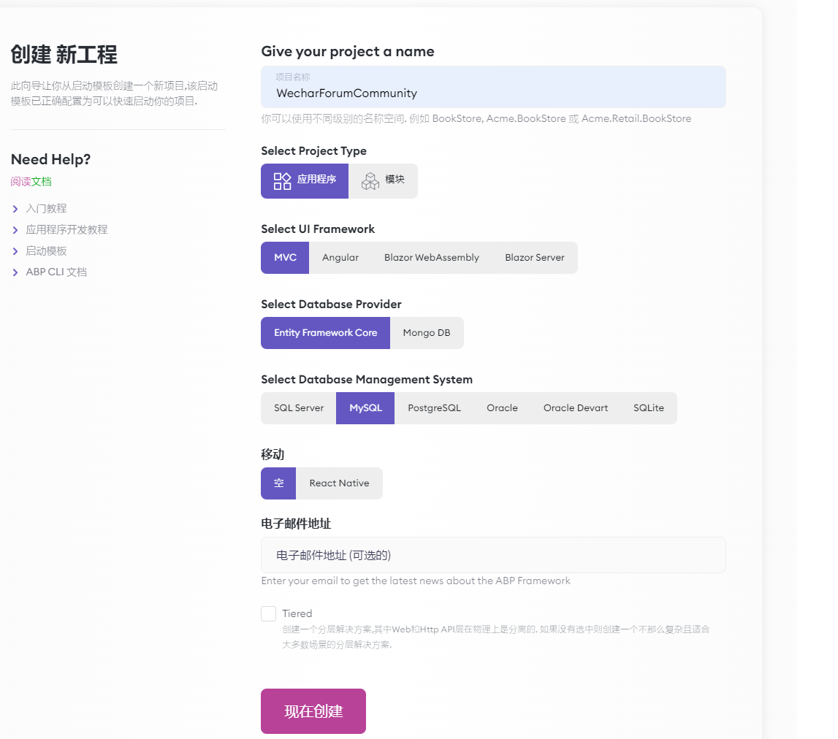838x739 pixels.
Task: Expand the 启动模板 chevron
Action: coord(15,251)
